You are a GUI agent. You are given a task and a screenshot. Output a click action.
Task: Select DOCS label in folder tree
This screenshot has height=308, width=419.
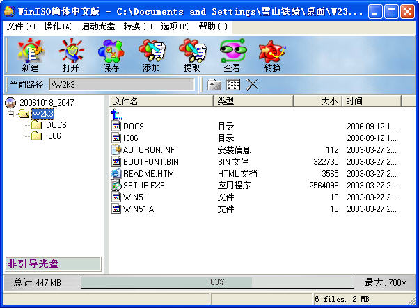pos(56,125)
